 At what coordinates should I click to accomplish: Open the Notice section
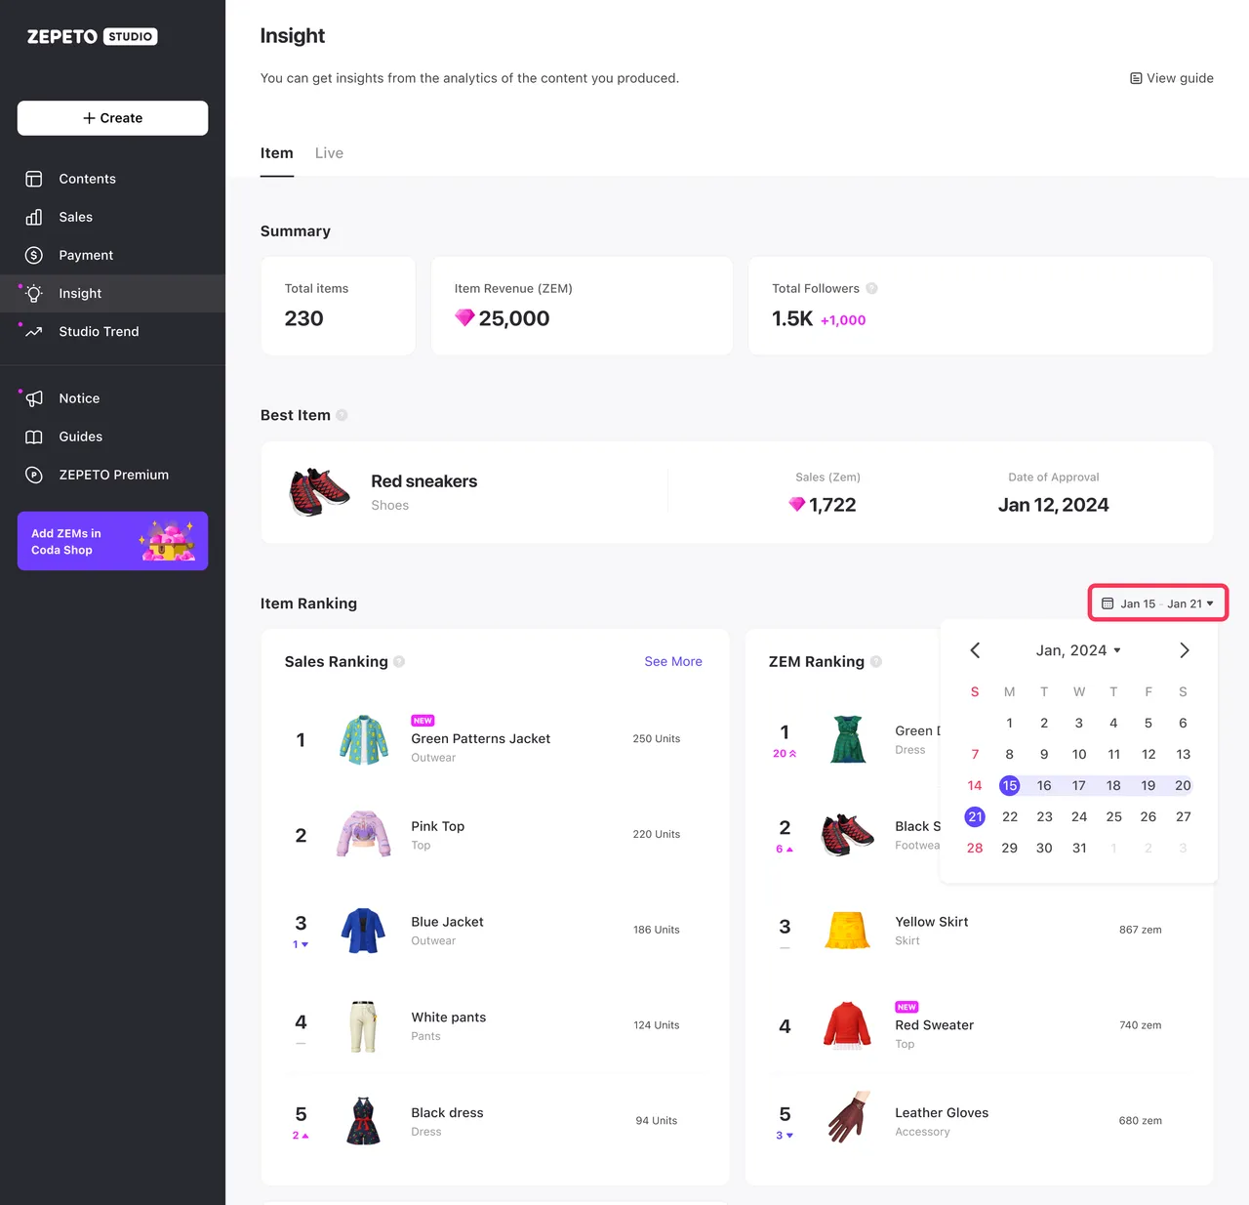coord(78,398)
